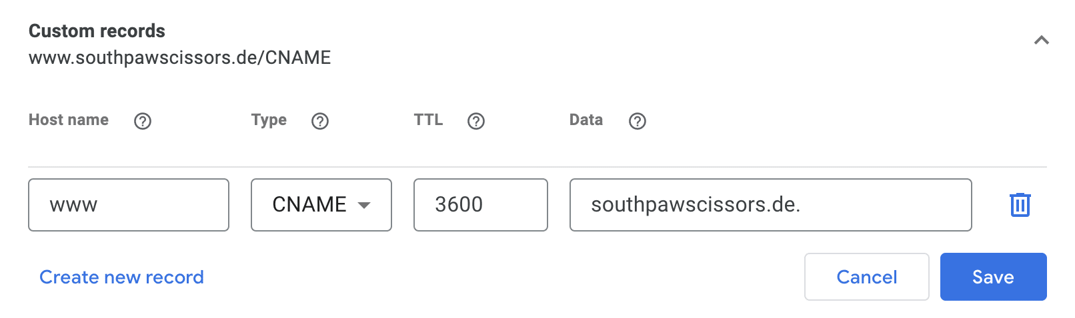Save the DNS record
Screen dimensions: 1075x318
(993, 277)
